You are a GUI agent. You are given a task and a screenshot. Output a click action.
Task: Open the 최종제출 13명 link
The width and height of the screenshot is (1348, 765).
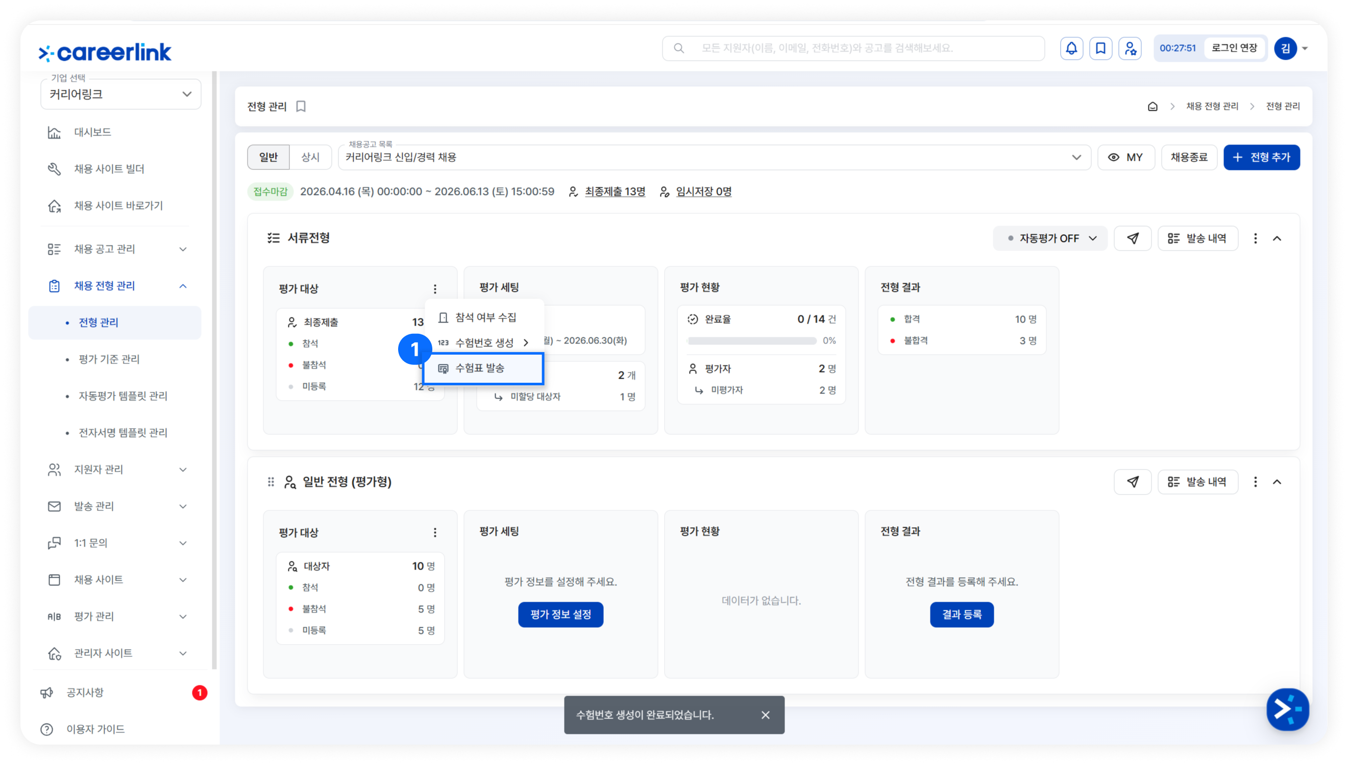point(615,192)
